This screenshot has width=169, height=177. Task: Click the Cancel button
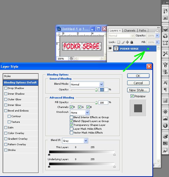click(x=138, y=83)
